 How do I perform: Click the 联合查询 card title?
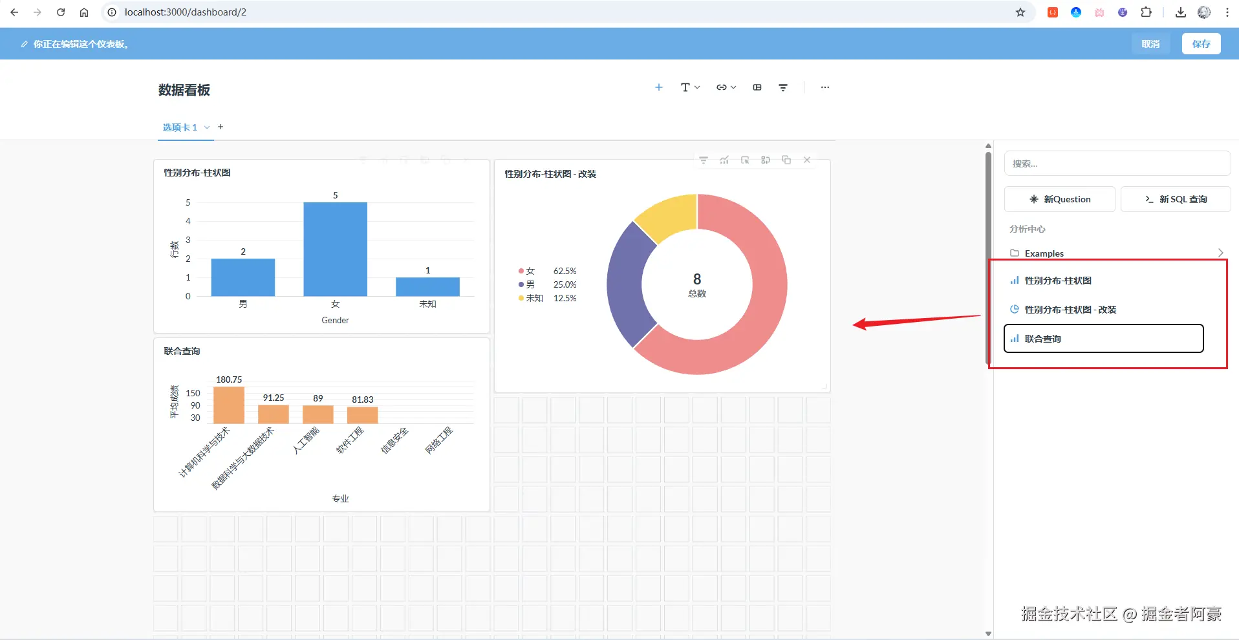(182, 351)
